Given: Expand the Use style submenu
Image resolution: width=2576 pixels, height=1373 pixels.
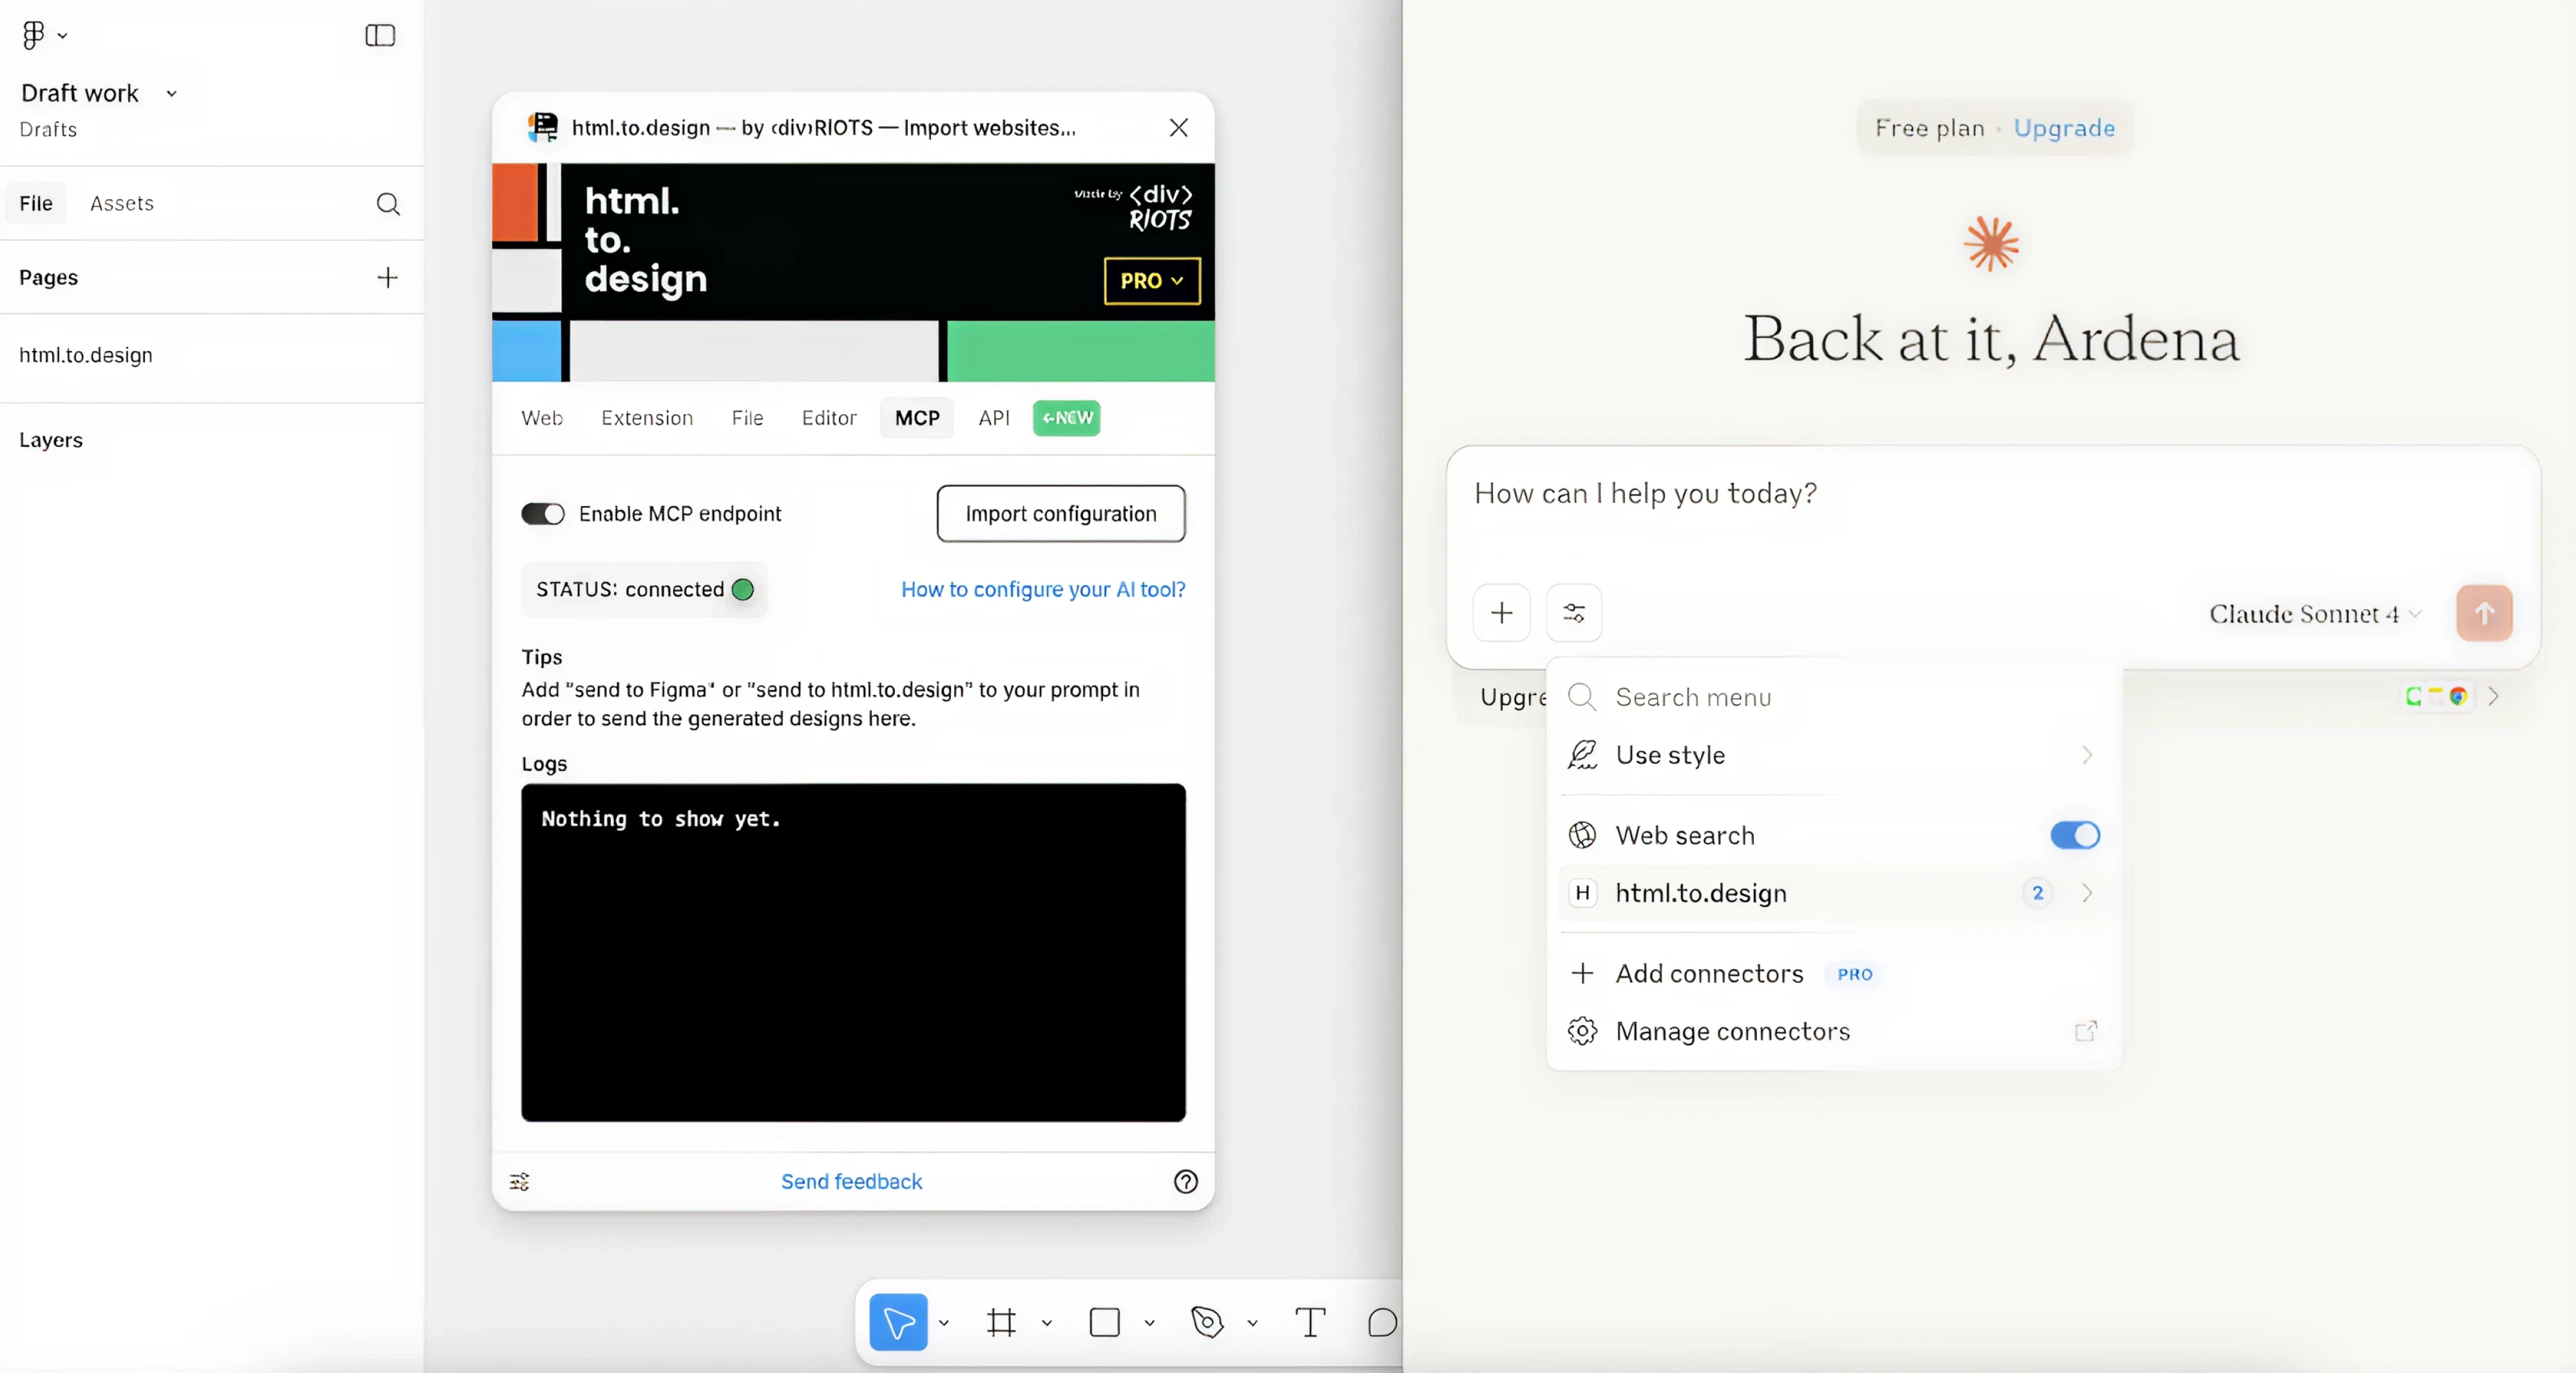Looking at the screenshot, I should [2087, 755].
